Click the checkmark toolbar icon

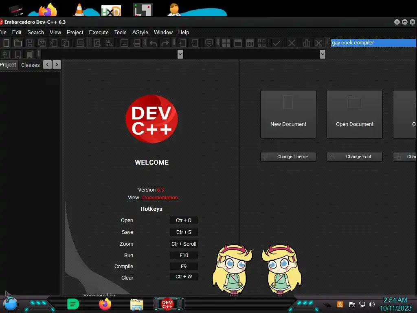tap(277, 43)
